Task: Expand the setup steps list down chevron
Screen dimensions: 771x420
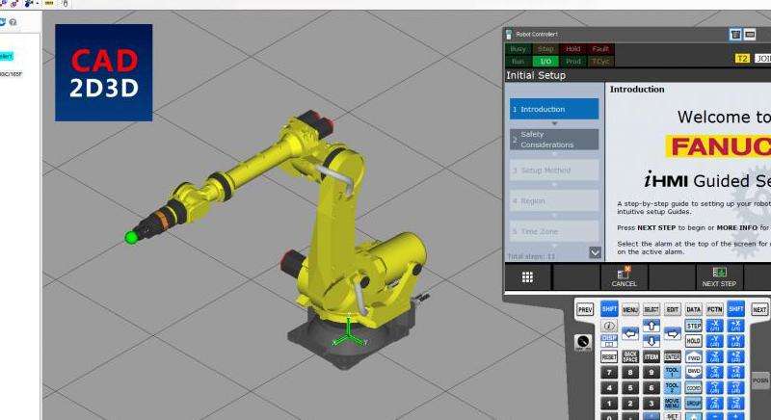Action: coord(595,252)
